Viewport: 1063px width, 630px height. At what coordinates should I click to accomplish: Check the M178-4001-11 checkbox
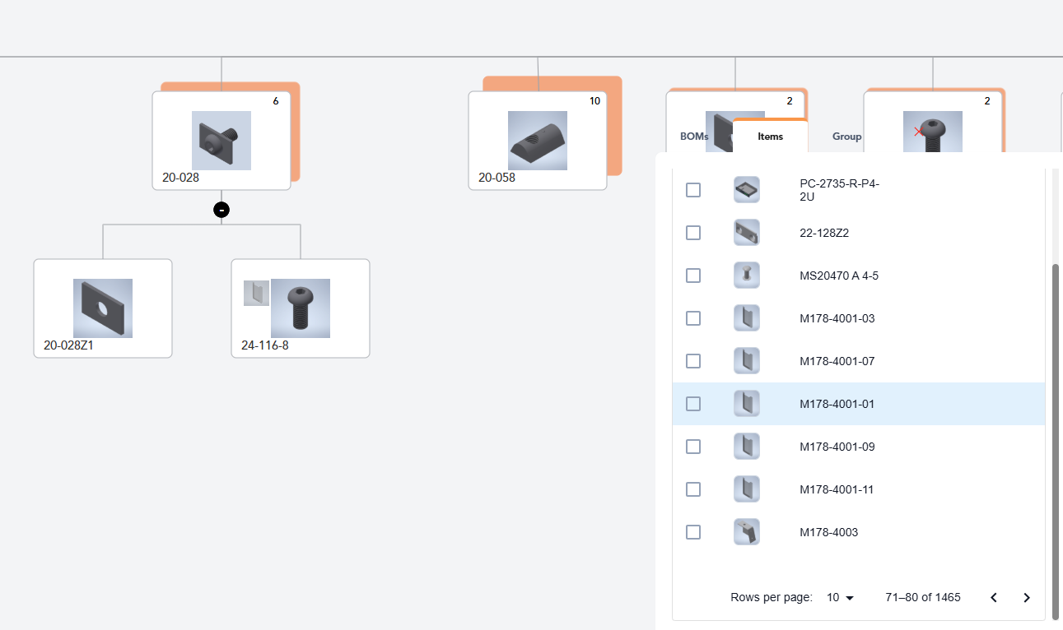[x=692, y=489]
